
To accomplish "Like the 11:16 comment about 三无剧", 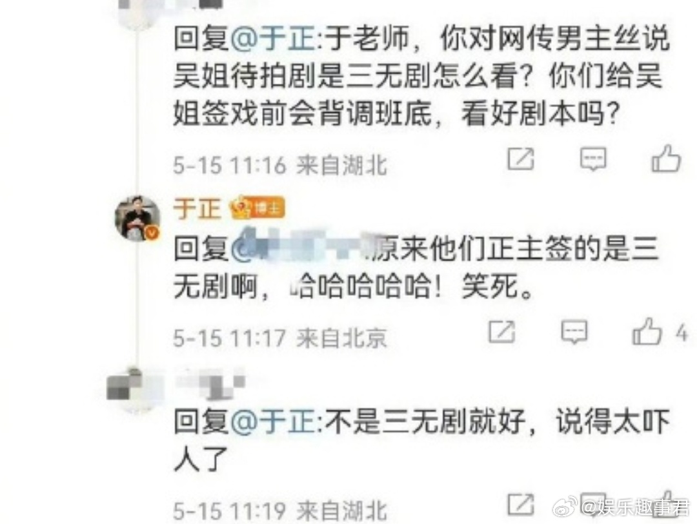I will coord(666,159).
